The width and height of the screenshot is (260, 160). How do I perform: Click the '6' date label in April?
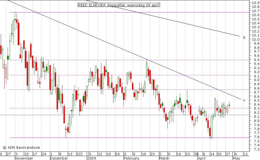(x=204, y=154)
